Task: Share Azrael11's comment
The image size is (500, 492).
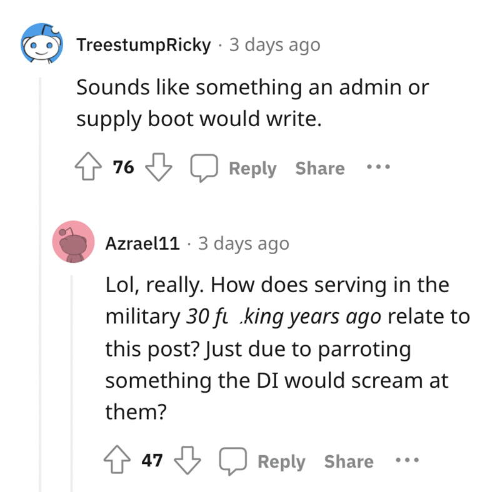Action: point(349,461)
